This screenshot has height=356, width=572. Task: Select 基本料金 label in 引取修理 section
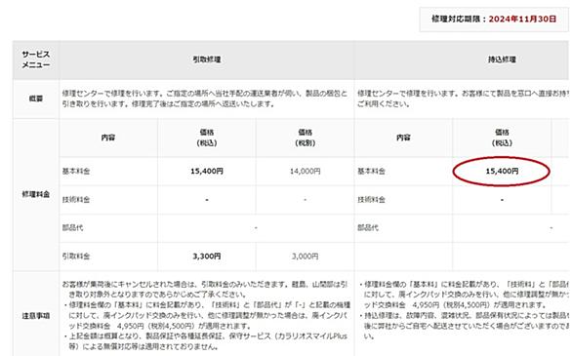coord(76,171)
